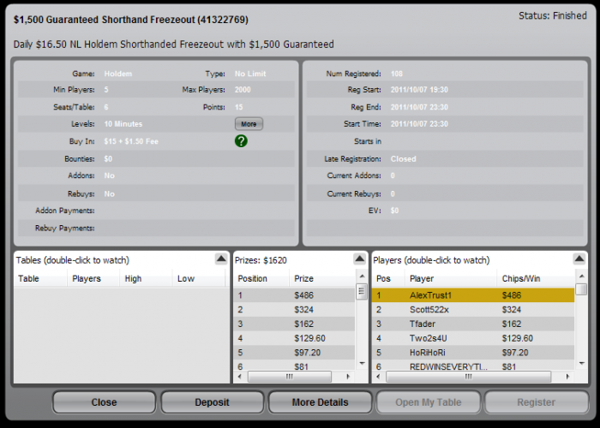Select the first place $486 prize row
Viewport: 600px width, 428px height.
click(x=294, y=295)
